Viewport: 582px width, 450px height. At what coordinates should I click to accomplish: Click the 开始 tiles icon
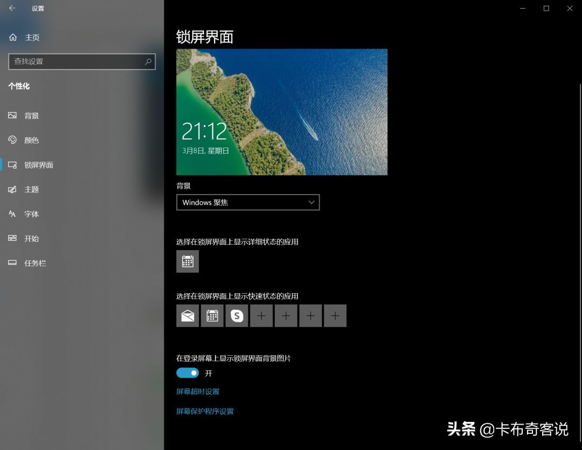click(x=12, y=238)
